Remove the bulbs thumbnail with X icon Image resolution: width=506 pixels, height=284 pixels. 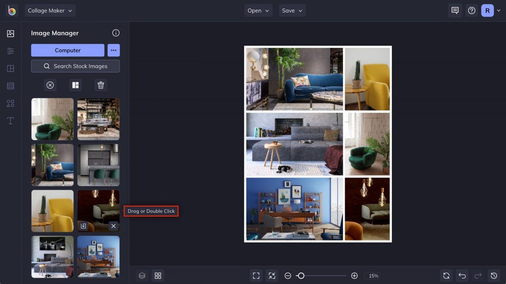click(113, 226)
